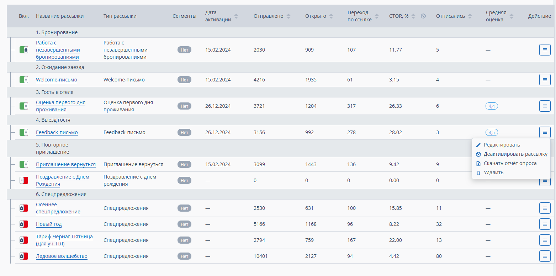The image size is (556, 276).
Task: Click the circle-x icon beside Деактивировать рассылку
Action: tap(478, 154)
